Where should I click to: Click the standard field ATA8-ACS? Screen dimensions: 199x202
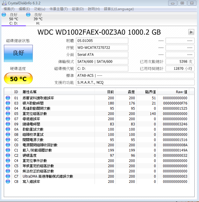[135, 75]
